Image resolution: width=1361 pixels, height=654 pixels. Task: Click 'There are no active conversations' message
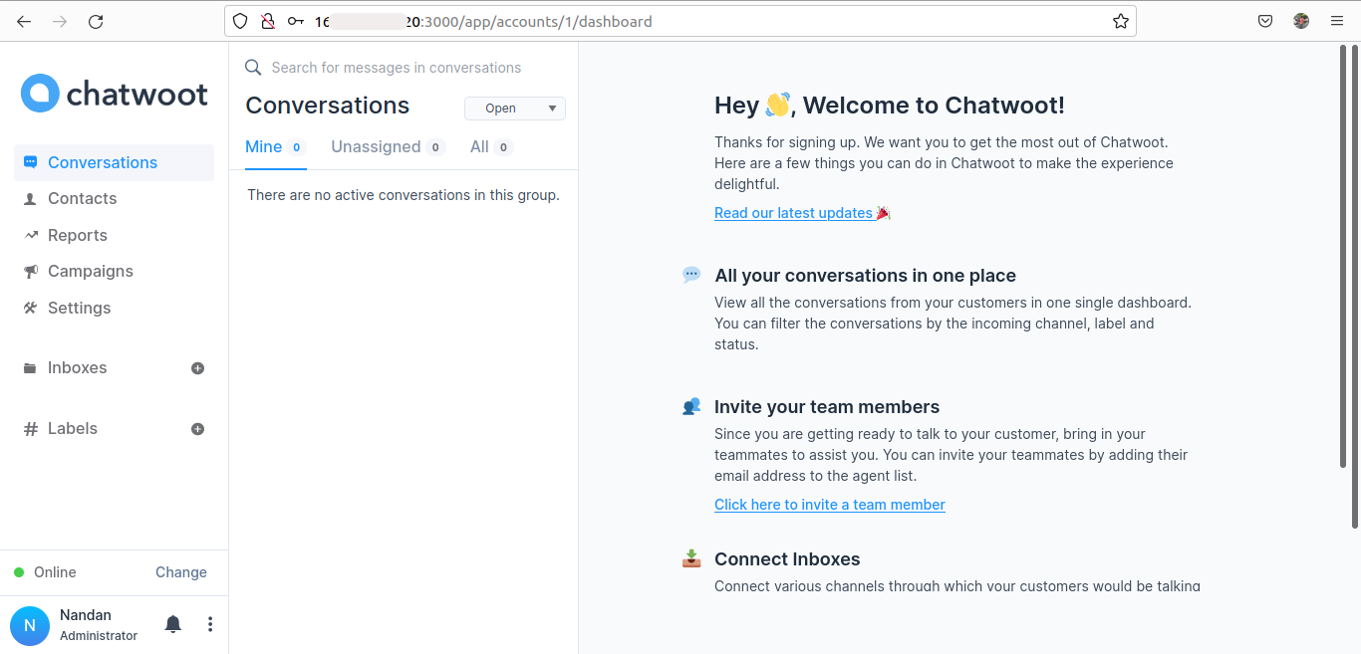point(404,195)
